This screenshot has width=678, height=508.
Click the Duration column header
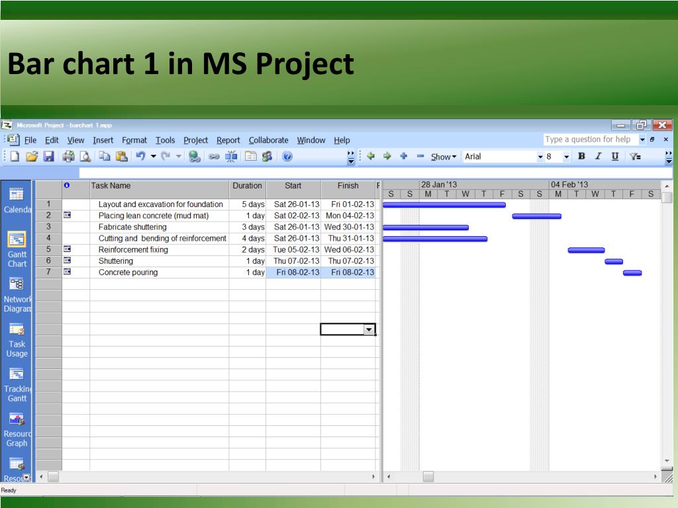(248, 190)
